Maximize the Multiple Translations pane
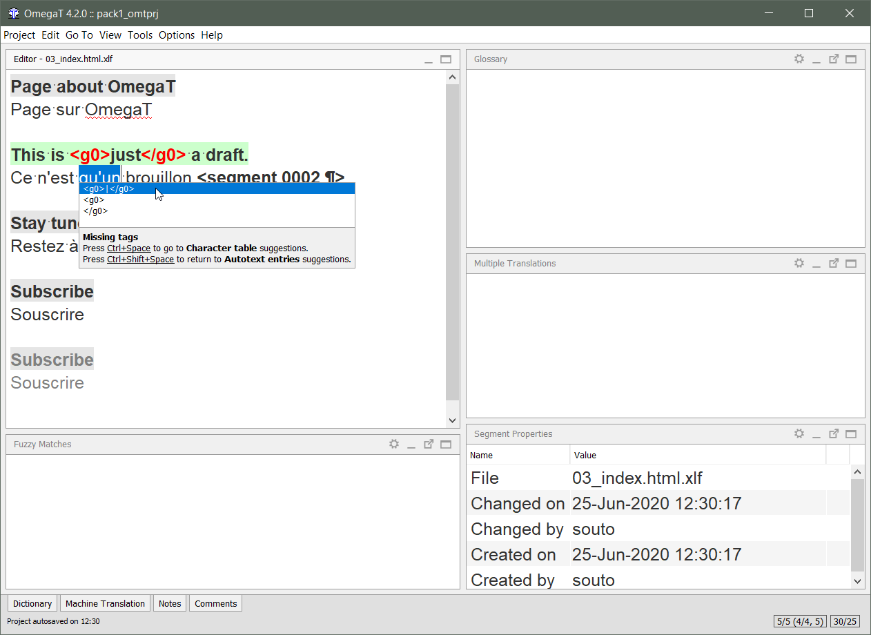The image size is (871, 635). pos(851,263)
